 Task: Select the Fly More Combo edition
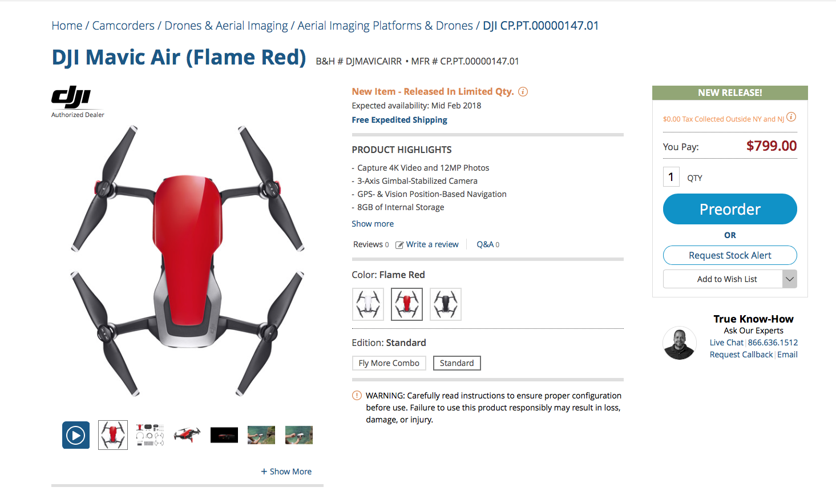(389, 363)
